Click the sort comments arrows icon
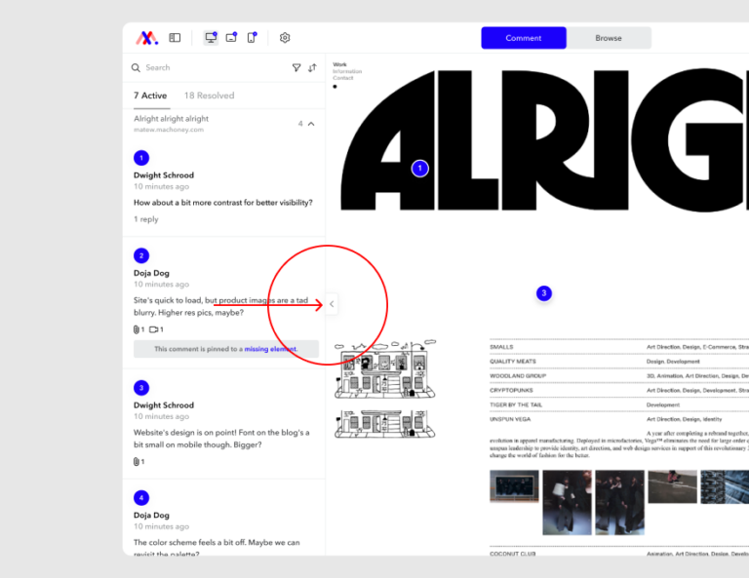The width and height of the screenshot is (749, 578). [x=312, y=68]
